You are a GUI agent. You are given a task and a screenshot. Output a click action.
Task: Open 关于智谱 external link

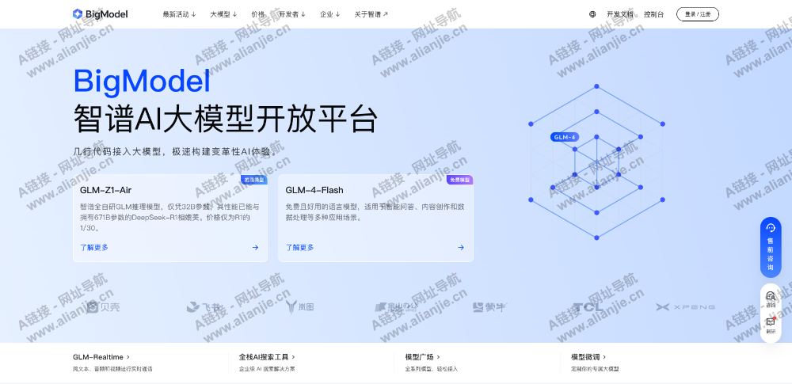tap(371, 14)
